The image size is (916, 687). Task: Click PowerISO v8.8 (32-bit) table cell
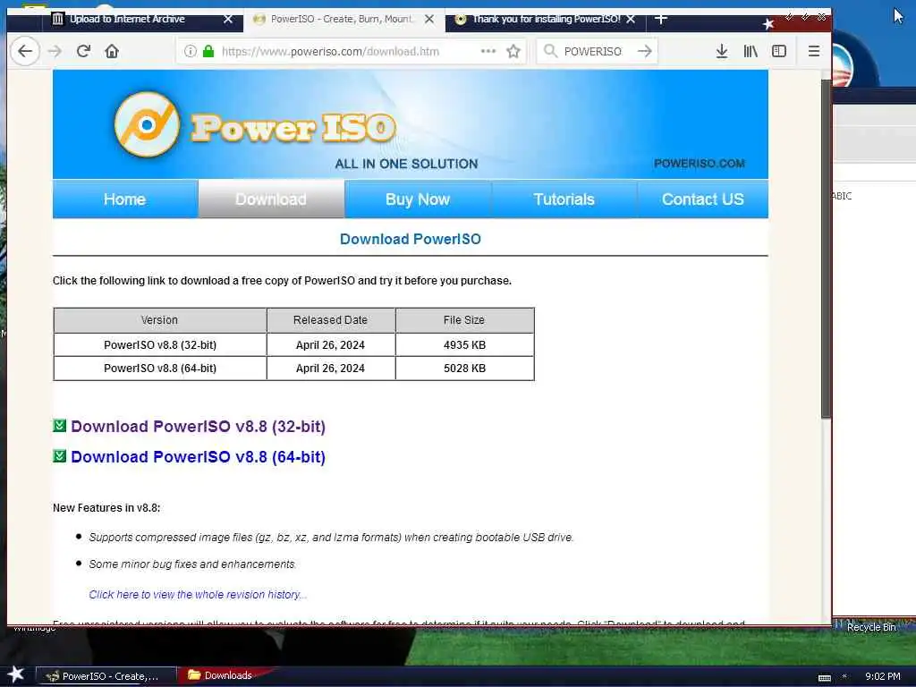click(x=160, y=345)
